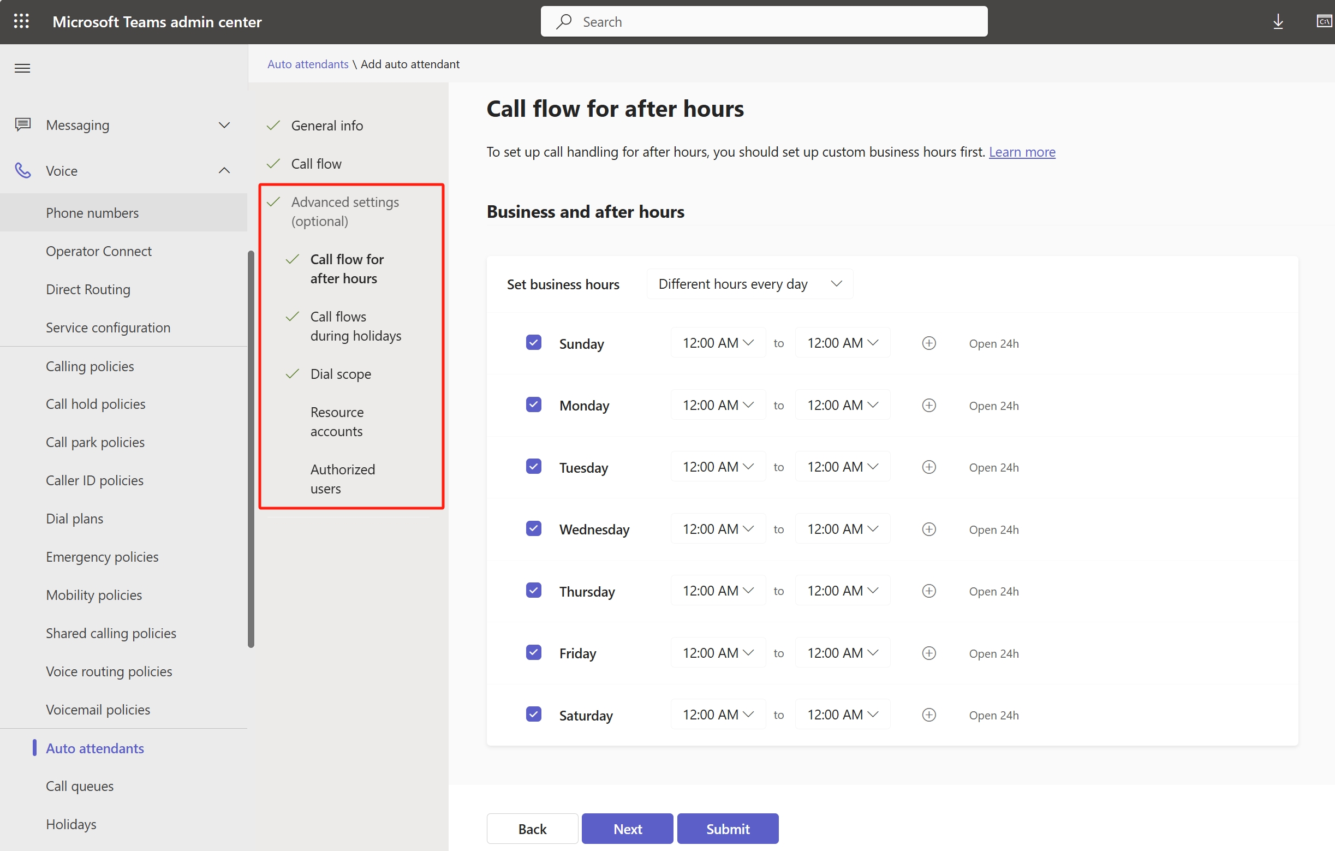Open Call queues page
The width and height of the screenshot is (1335, 851).
pyautogui.click(x=79, y=786)
